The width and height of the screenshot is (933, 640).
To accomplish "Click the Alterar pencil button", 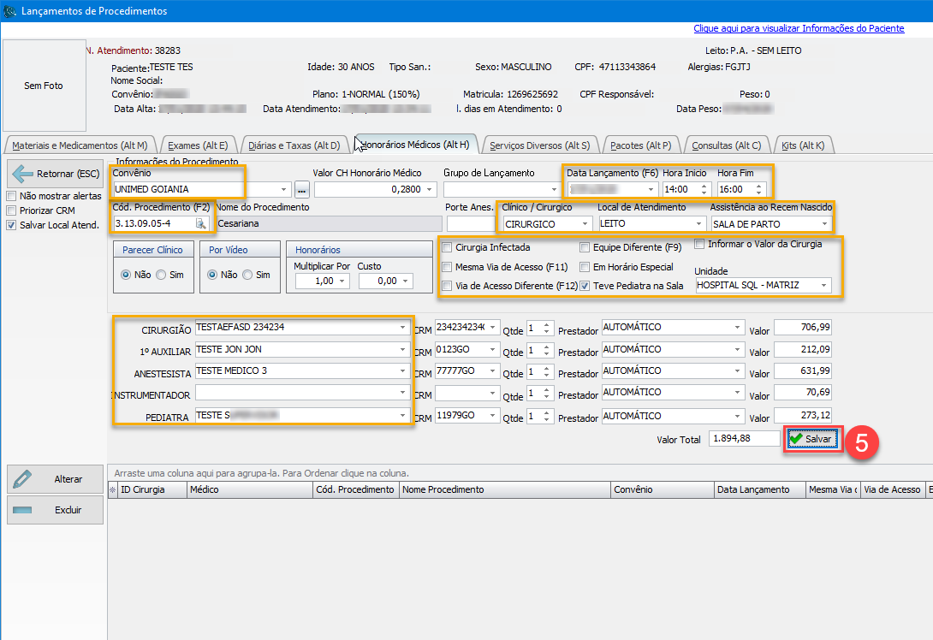I will coord(56,479).
